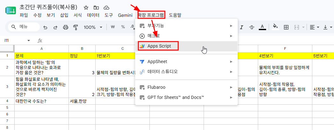Click the move-to-folder icon
Image resolution: width=334 pixels, height=130 pixels.
(96, 8)
